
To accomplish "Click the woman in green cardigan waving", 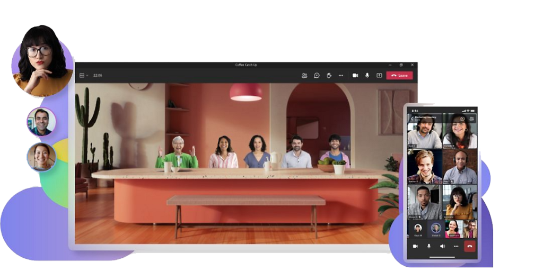I will [177, 152].
